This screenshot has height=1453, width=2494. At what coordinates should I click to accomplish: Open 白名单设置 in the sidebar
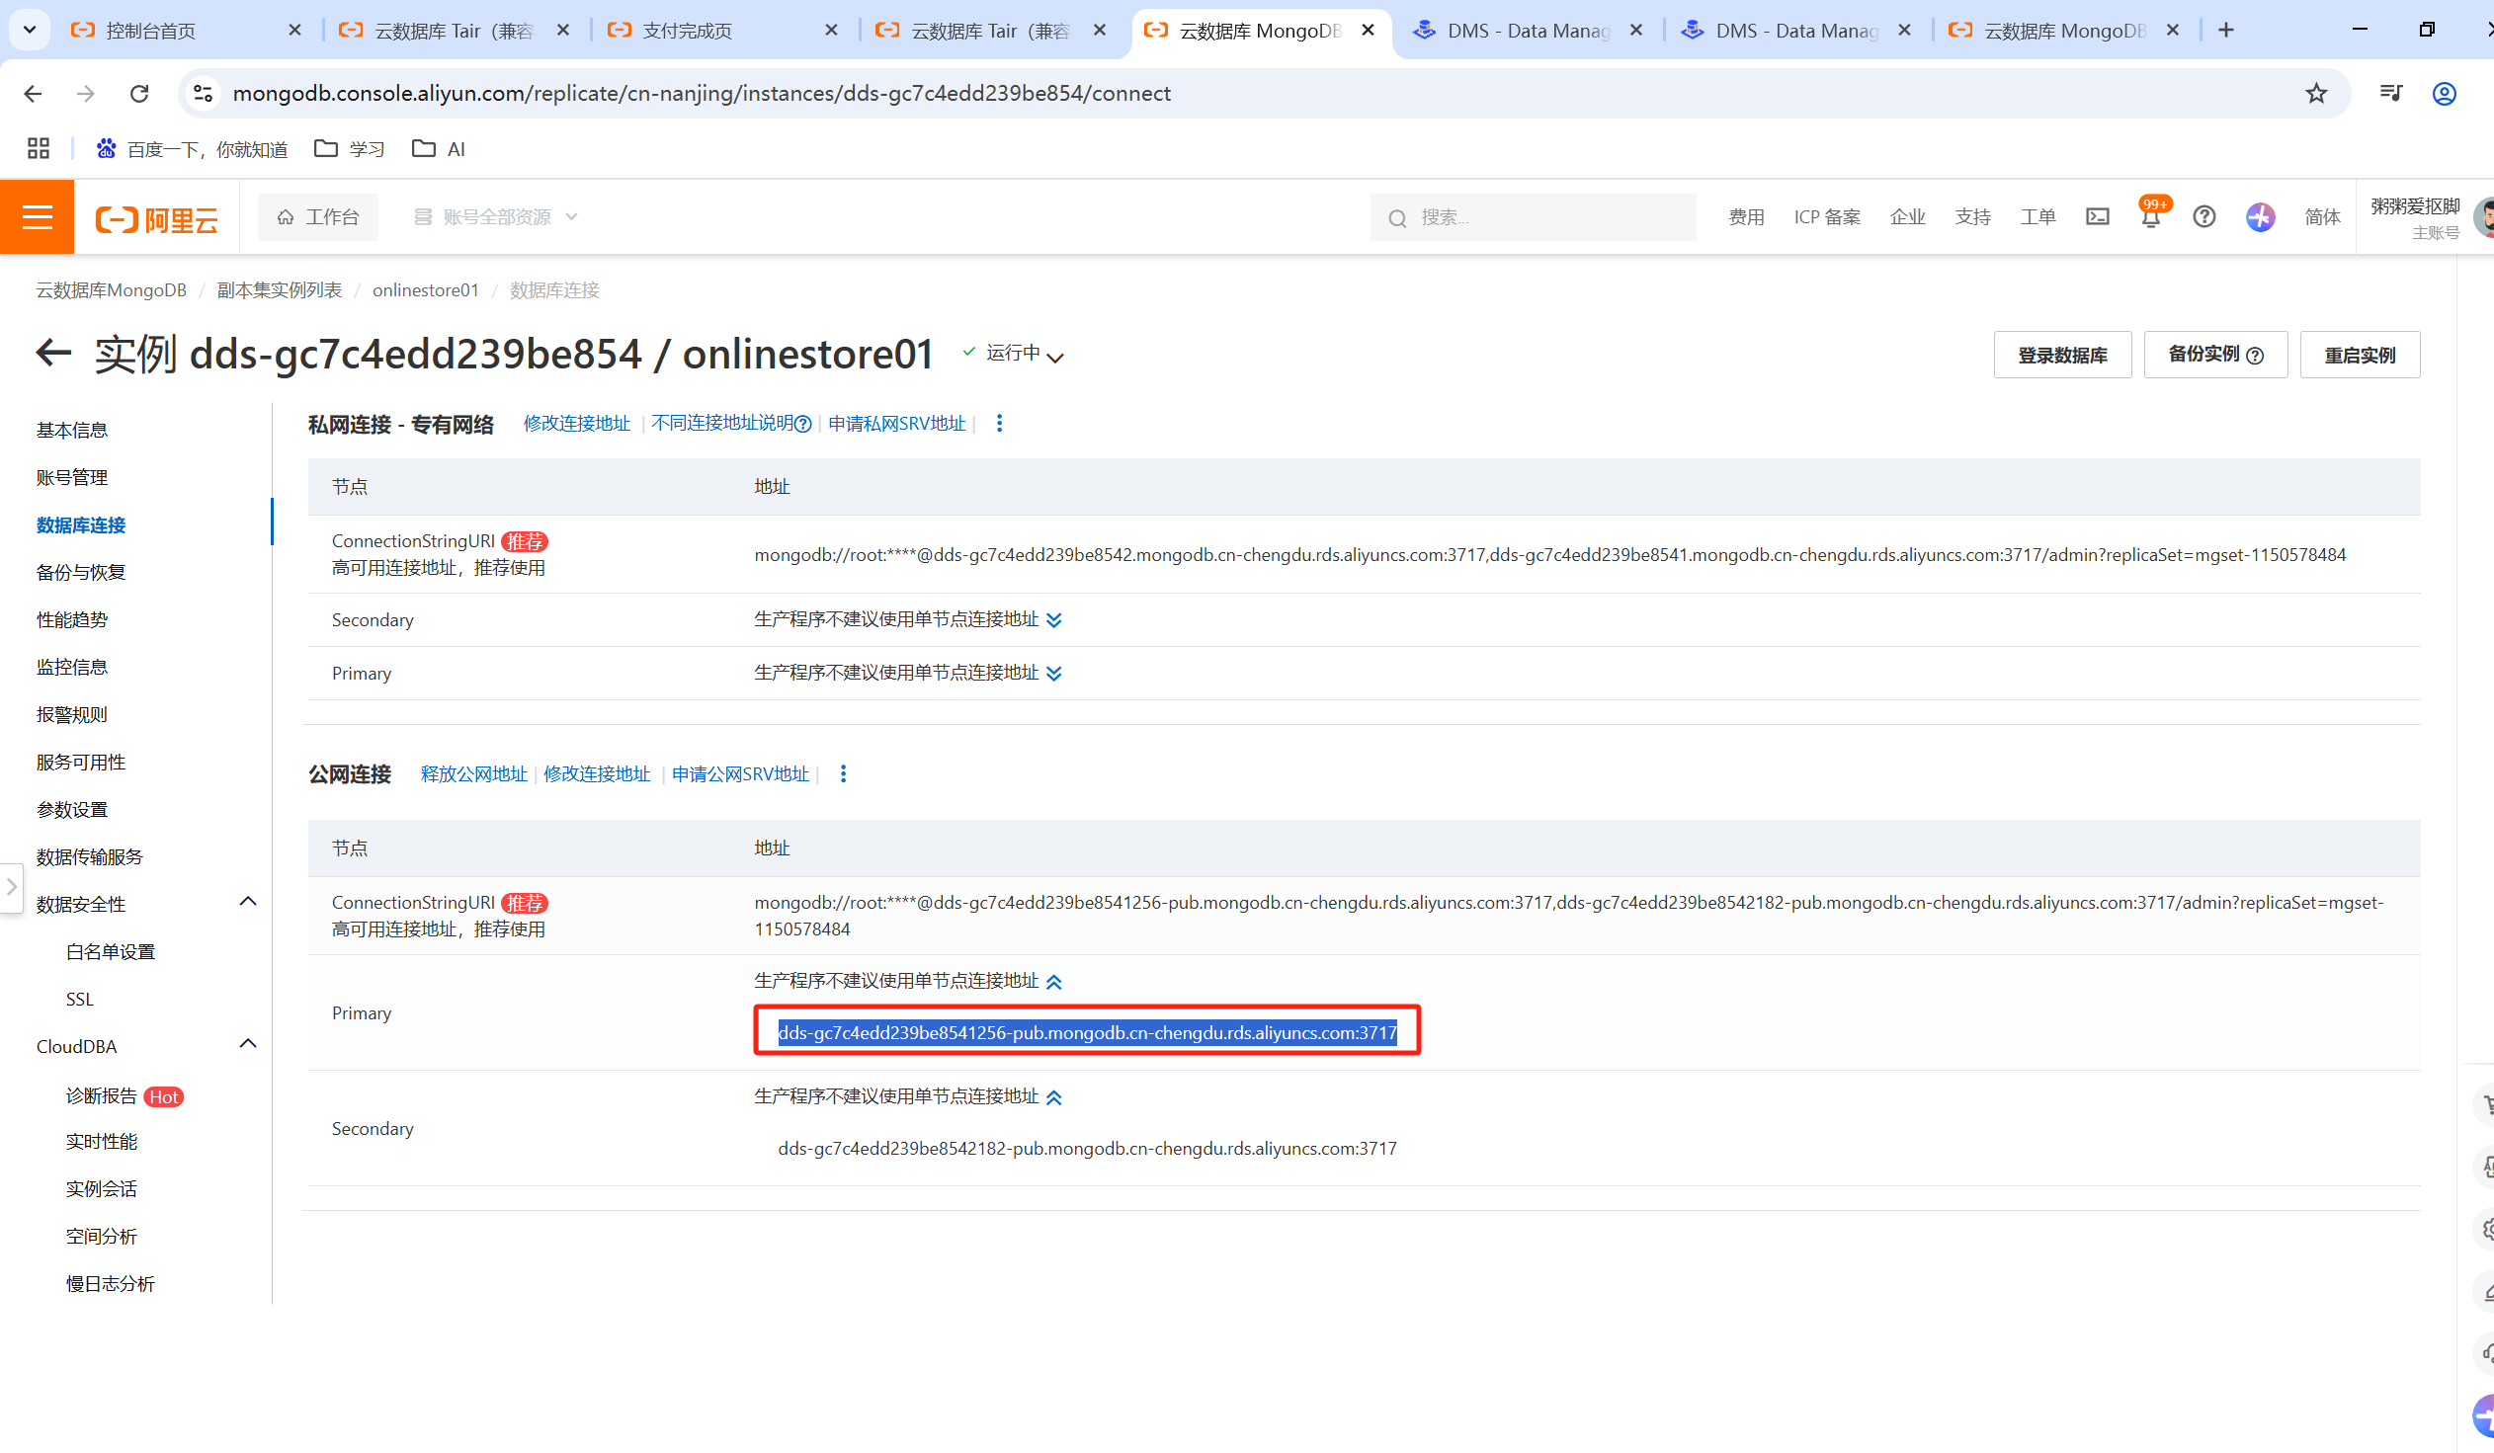tap(111, 952)
